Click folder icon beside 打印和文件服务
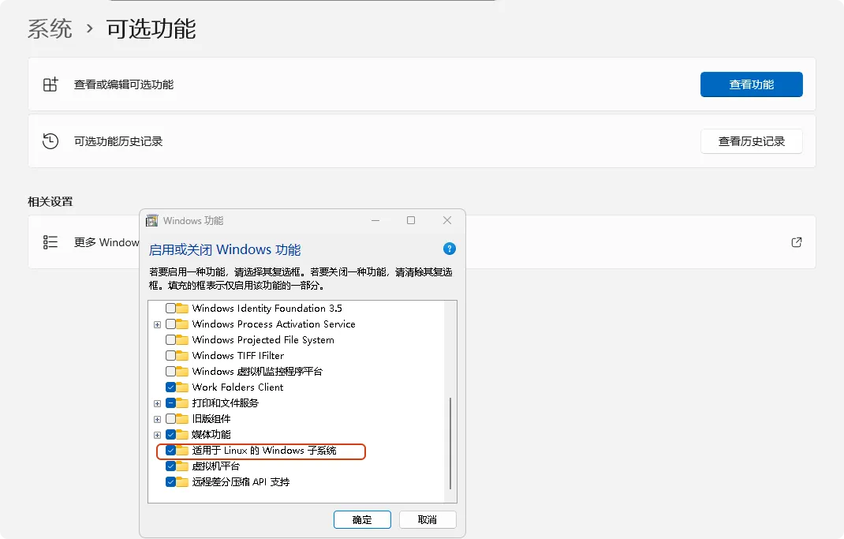The width and height of the screenshot is (844, 539). tap(182, 403)
